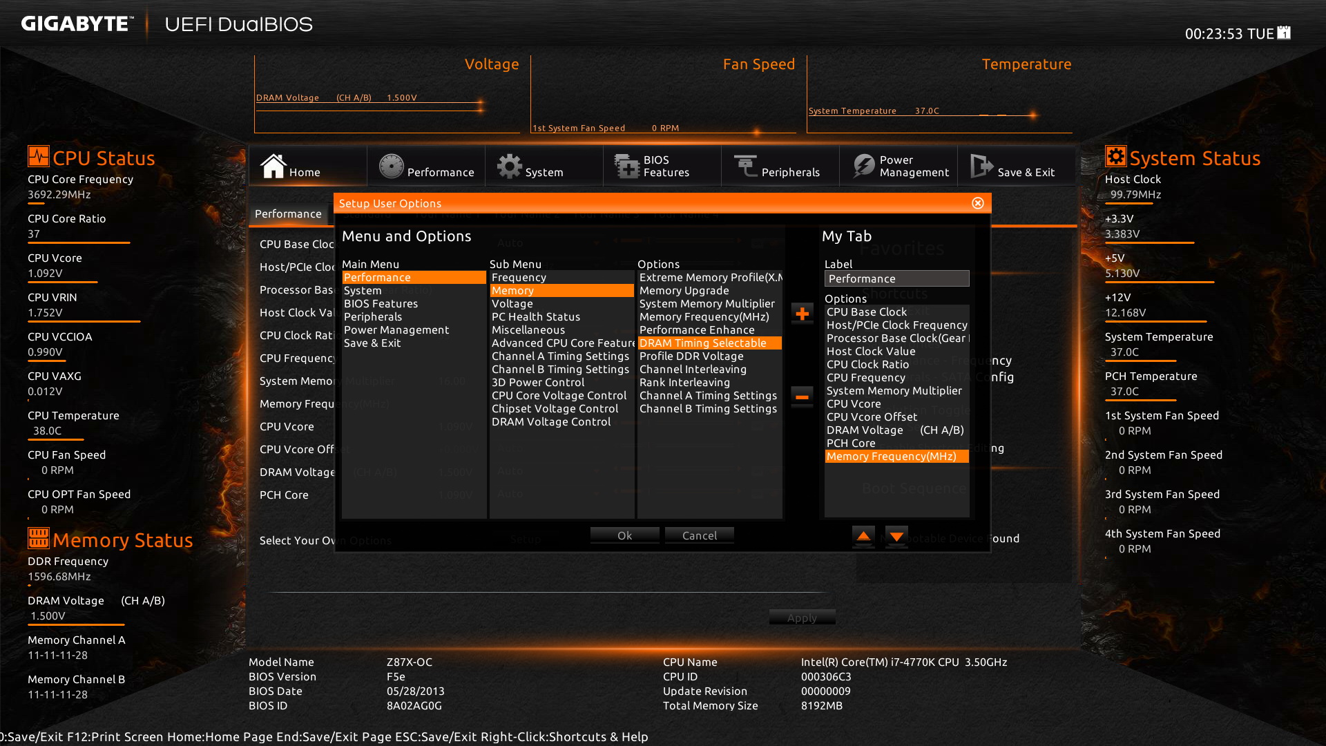The width and height of the screenshot is (1326, 746).
Task: Select Power Management in Main Menu list
Action: [x=414, y=329]
